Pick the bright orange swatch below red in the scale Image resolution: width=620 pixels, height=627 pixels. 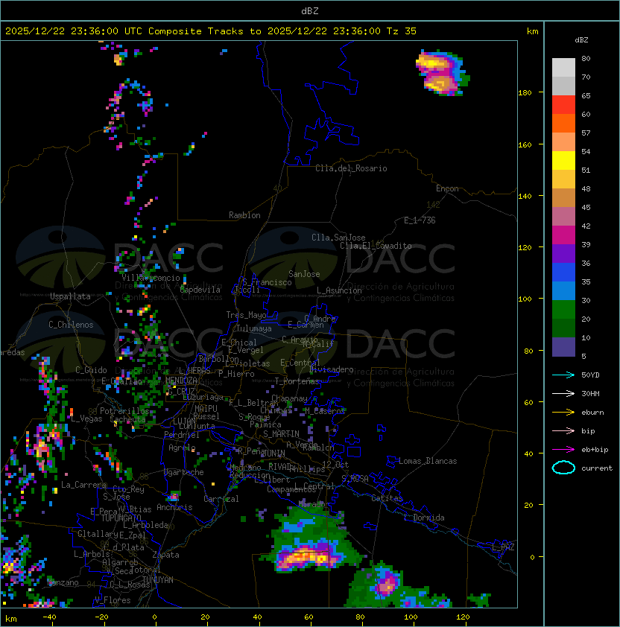coord(563,123)
